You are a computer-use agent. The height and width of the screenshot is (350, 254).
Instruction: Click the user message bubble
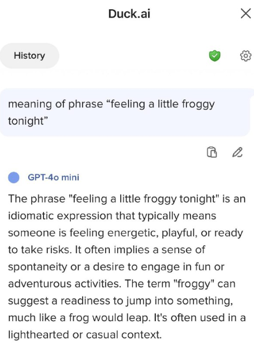pos(126,112)
